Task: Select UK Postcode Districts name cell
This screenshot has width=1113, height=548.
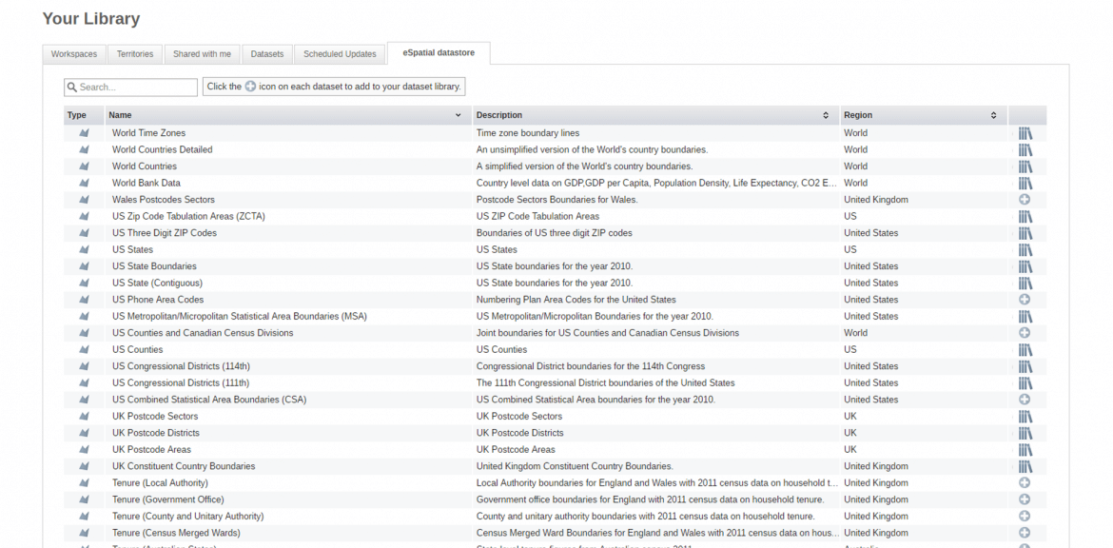Action: 288,433
